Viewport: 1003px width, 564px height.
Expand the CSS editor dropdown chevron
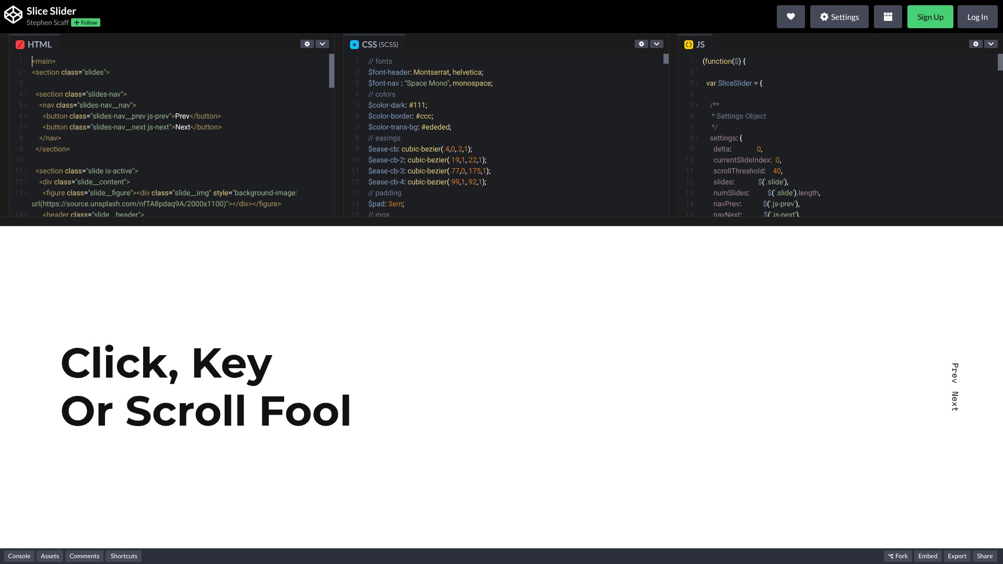point(657,44)
